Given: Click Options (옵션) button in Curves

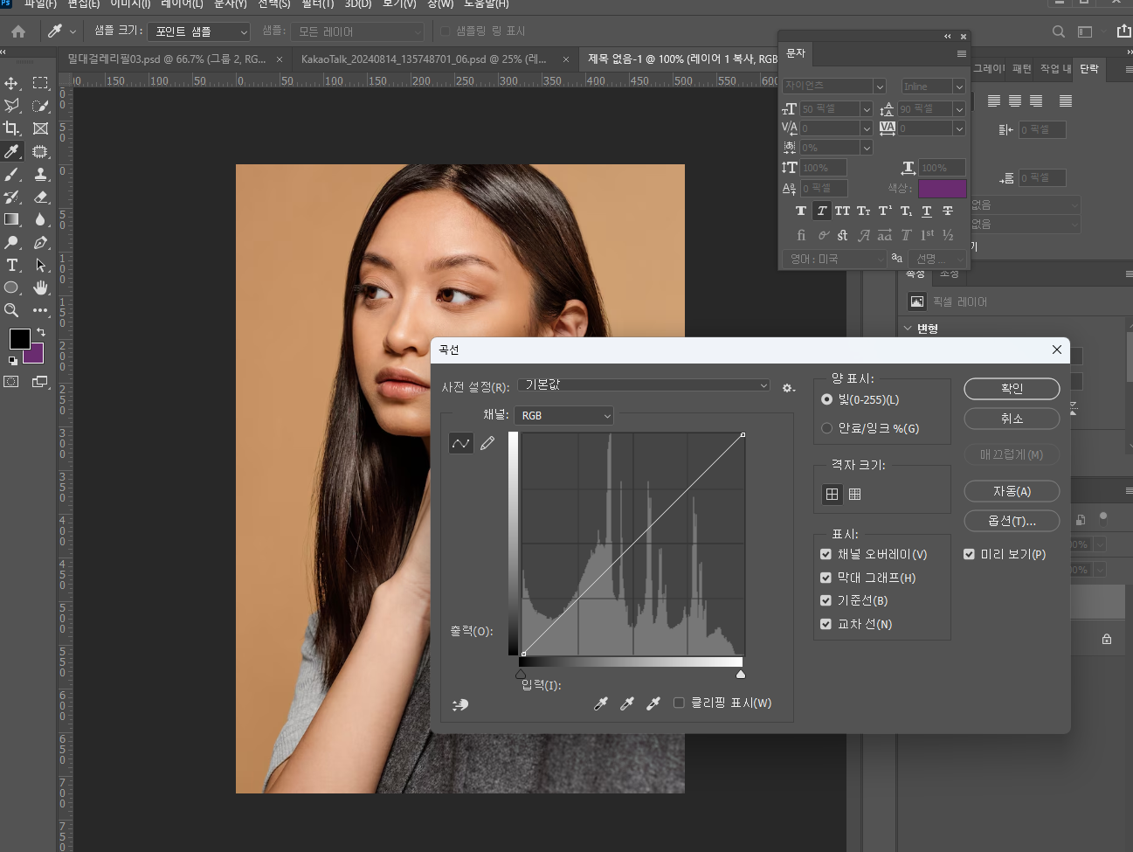Looking at the screenshot, I should pyautogui.click(x=1012, y=521).
